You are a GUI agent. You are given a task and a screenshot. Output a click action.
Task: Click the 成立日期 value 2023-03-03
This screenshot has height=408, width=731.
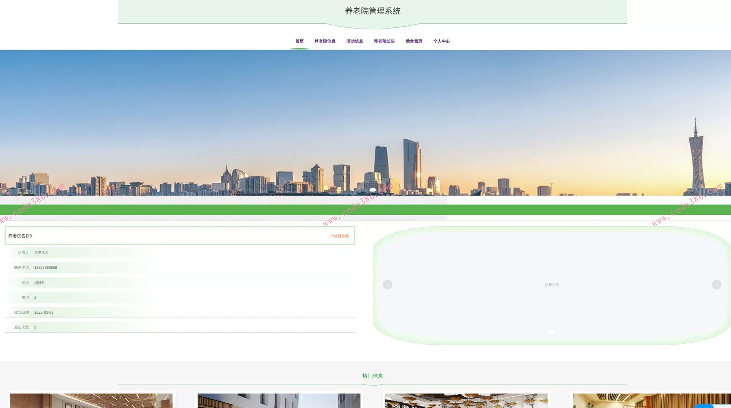[x=44, y=312]
